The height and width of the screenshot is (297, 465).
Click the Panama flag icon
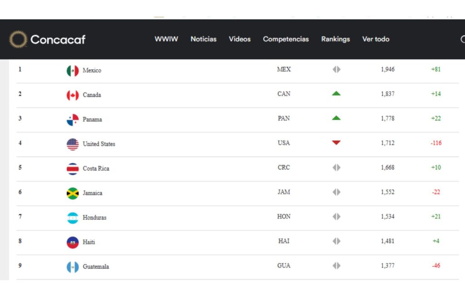(x=73, y=120)
